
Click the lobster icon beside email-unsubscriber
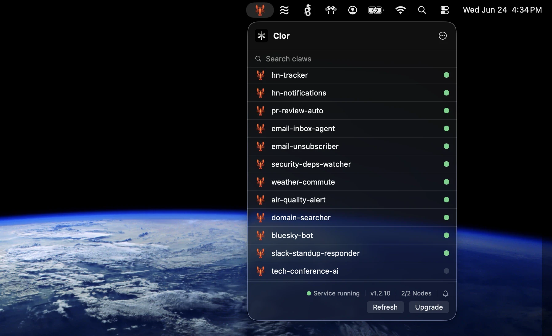[x=261, y=146]
